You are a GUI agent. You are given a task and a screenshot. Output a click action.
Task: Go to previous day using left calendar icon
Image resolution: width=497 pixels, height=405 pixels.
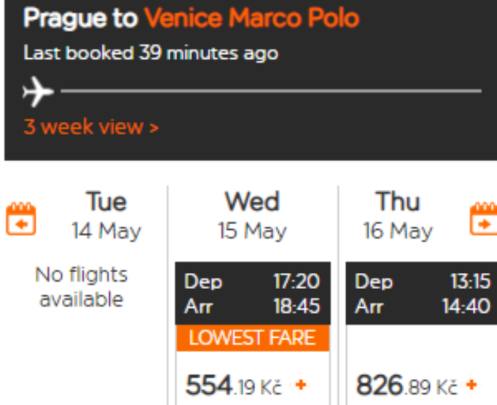point(21,219)
